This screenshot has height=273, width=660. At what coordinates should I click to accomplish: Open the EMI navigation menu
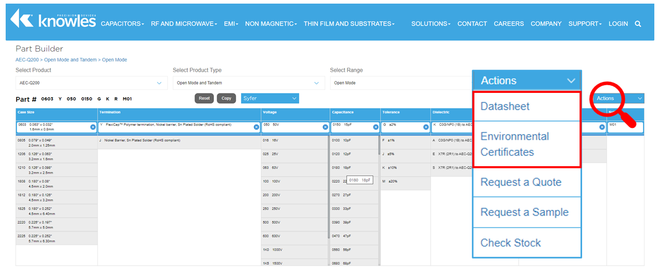point(231,24)
